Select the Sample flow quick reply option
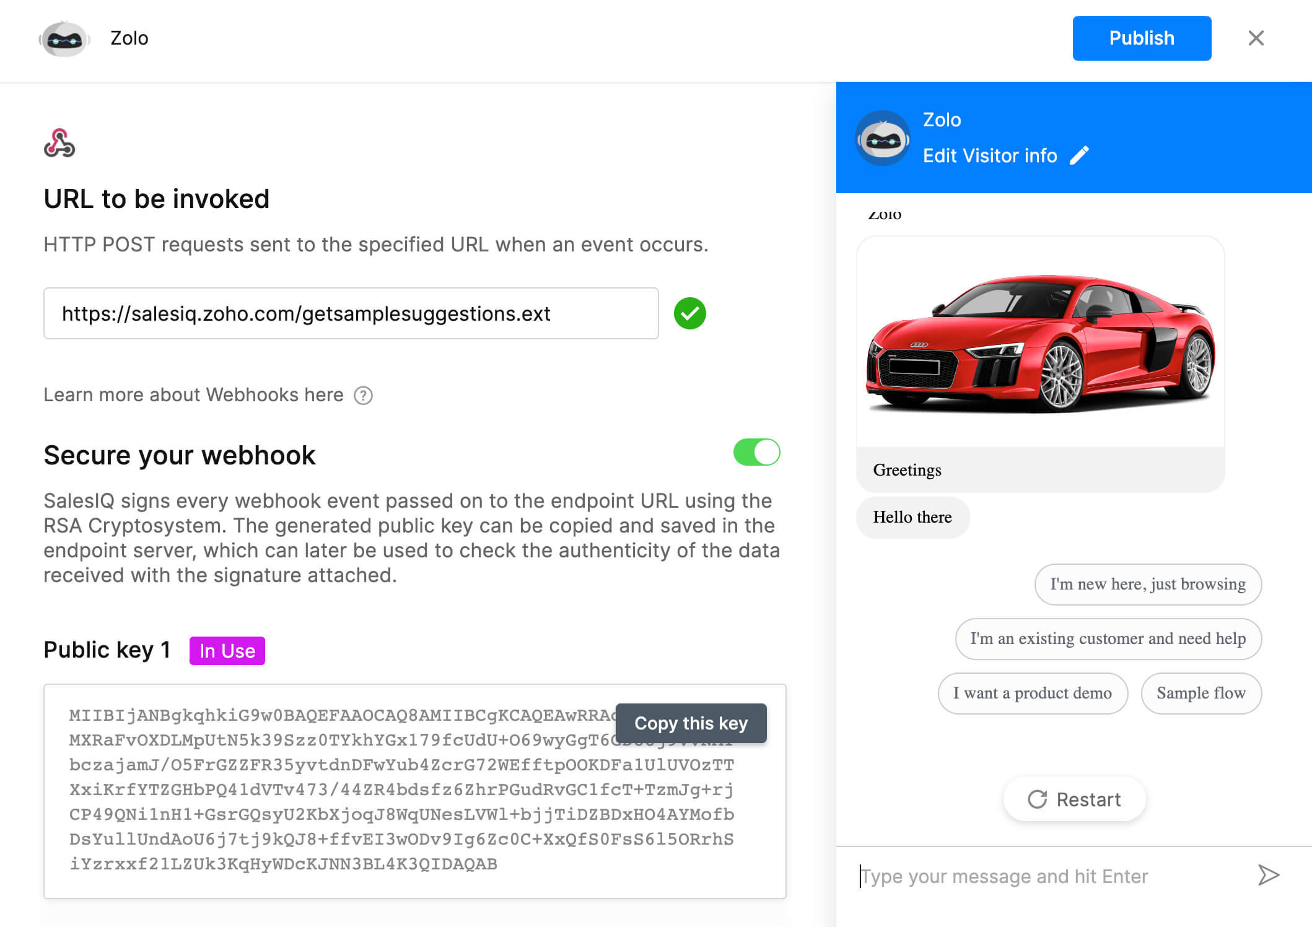 (1200, 694)
